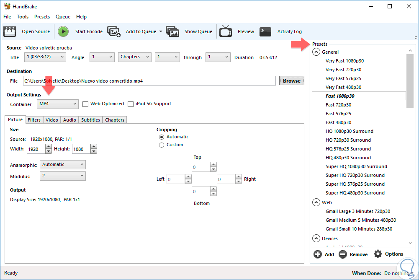The height and width of the screenshot is (280, 419).
Task: Click the Width value field
Action: (36, 149)
